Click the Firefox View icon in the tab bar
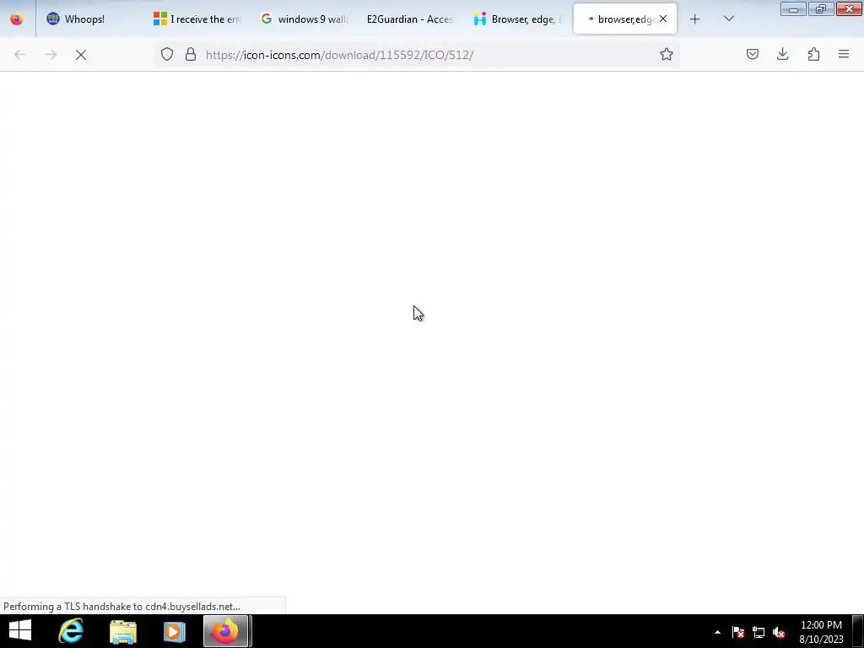The height and width of the screenshot is (648, 864). click(17, 19)
